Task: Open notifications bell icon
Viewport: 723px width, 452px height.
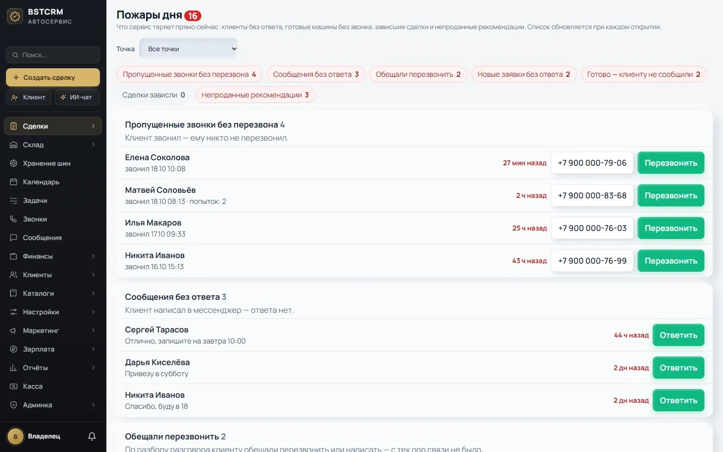Action: point(92,436)
